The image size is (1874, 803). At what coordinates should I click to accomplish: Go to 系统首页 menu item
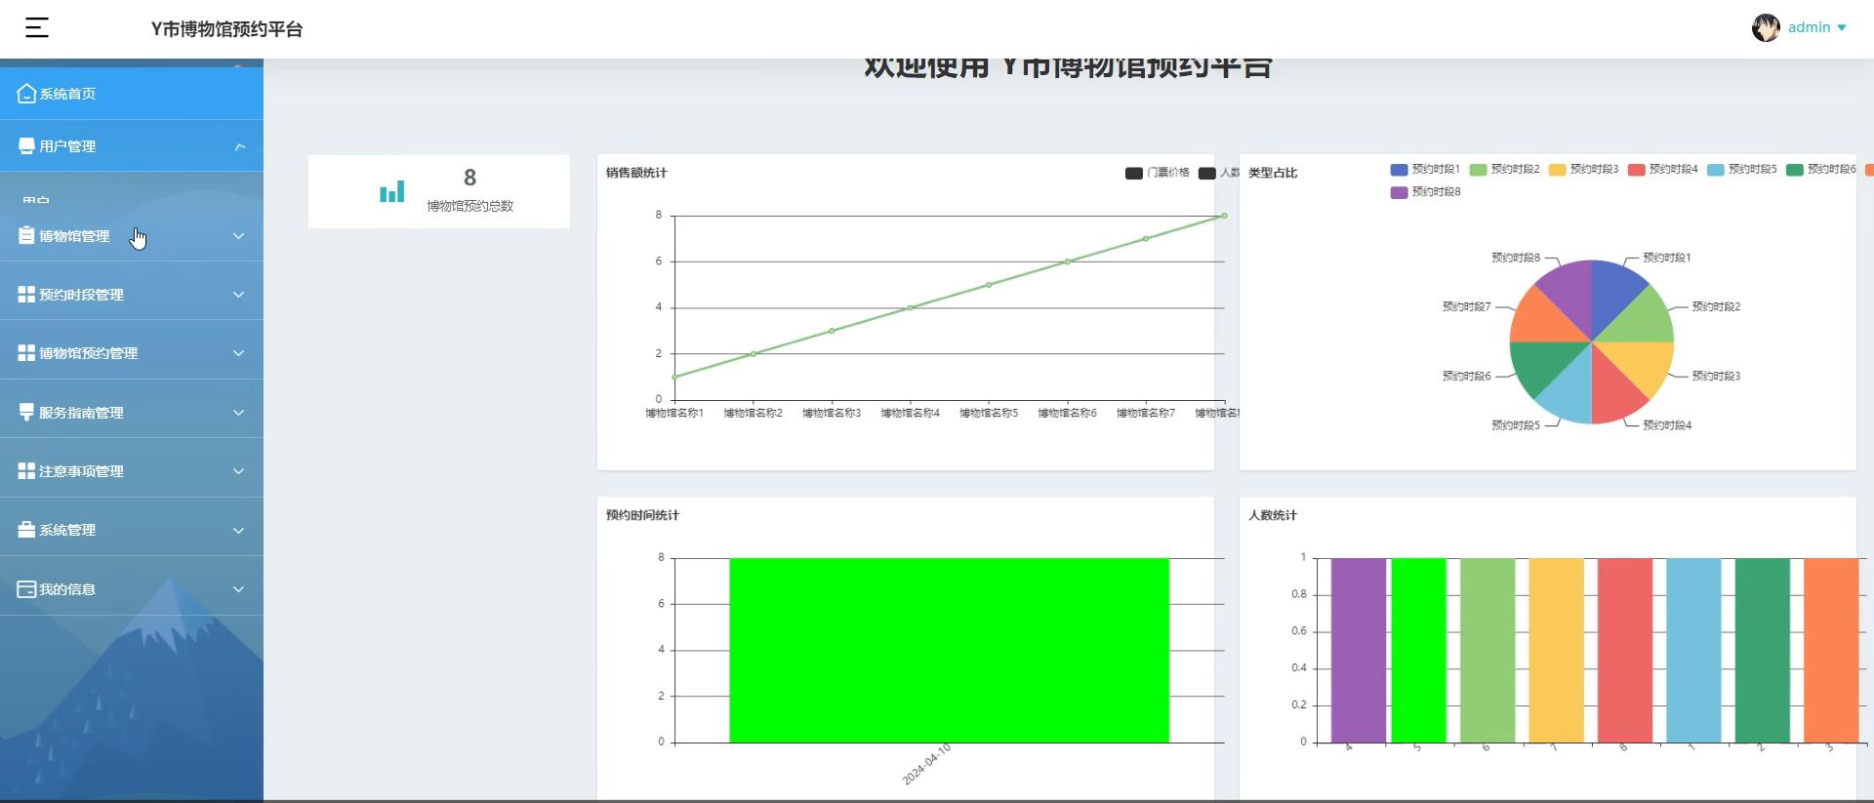pyautogui.click(x=132, y=94)
